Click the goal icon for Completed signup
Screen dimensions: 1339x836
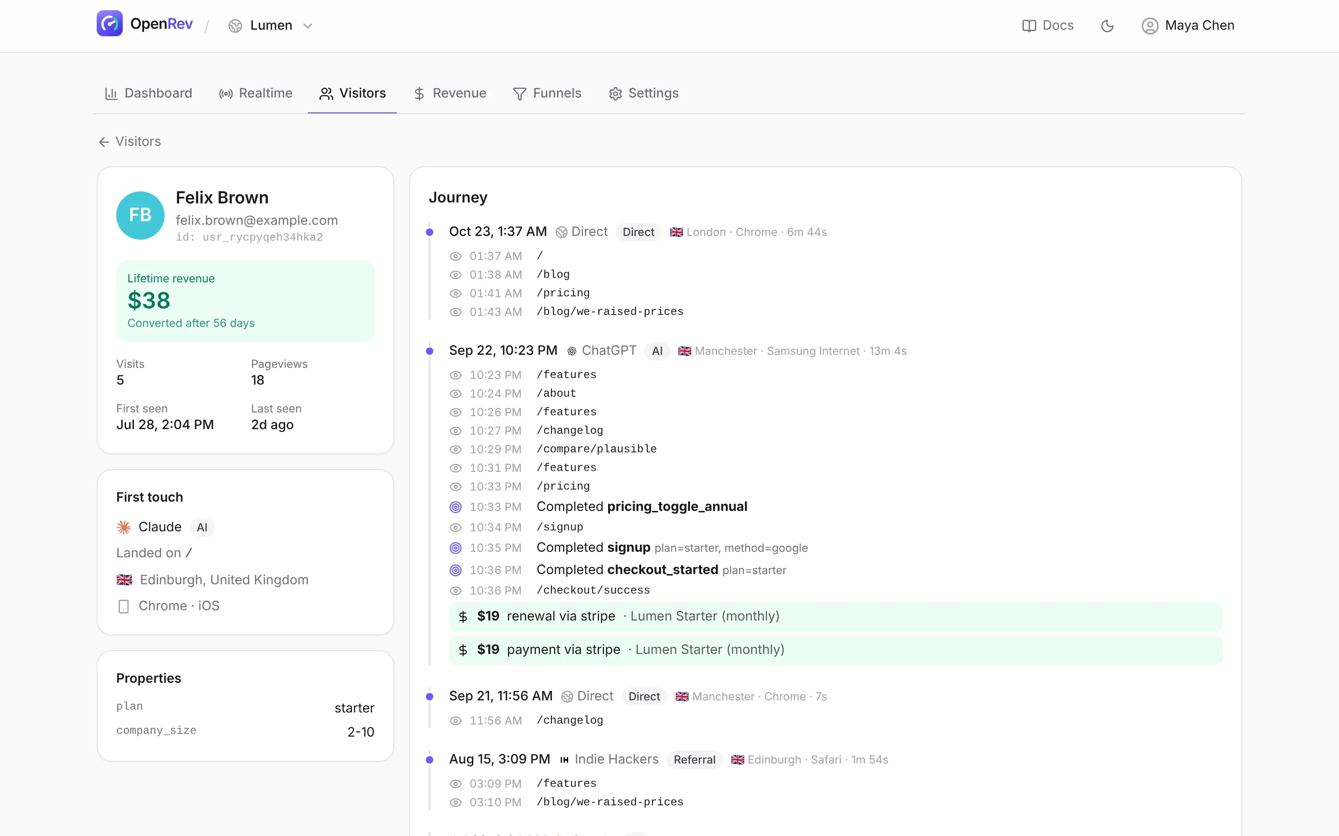455,548
